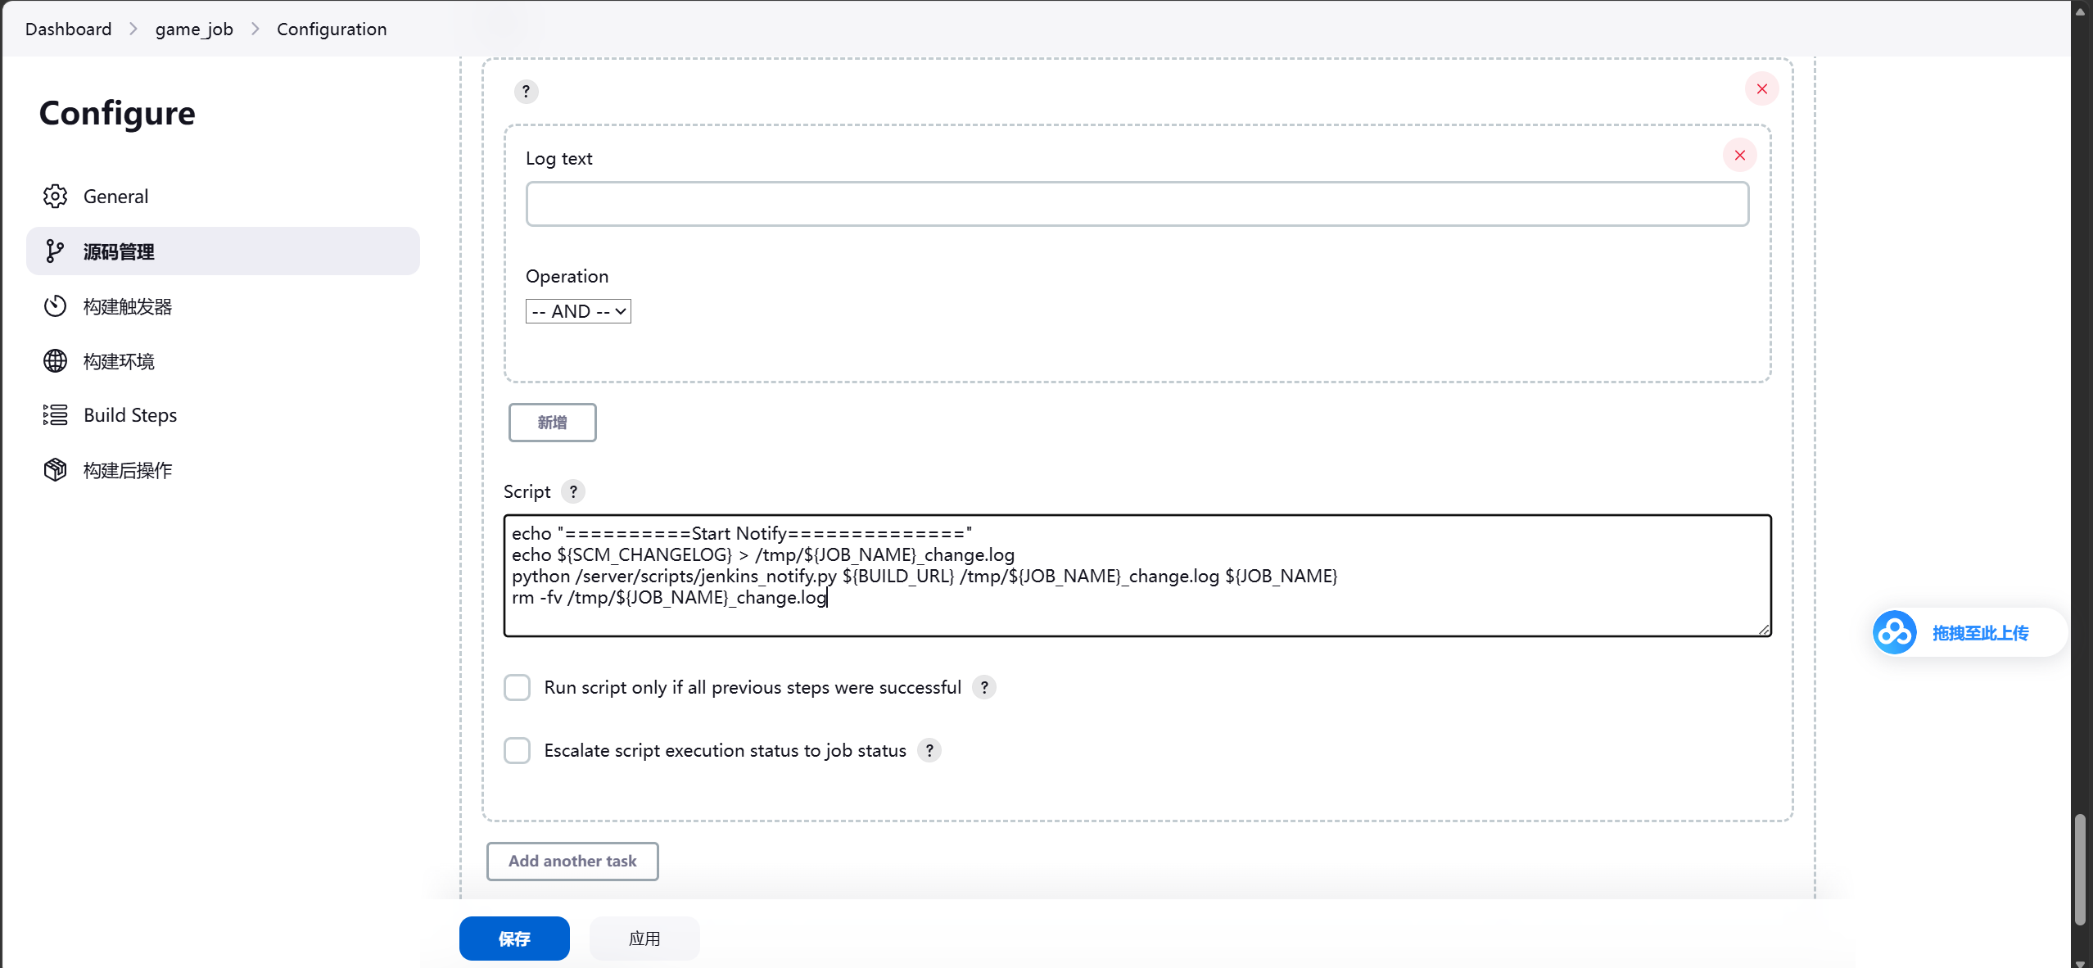Go to 构建后操作 section
2093x968 pixels.
[223, 470]
